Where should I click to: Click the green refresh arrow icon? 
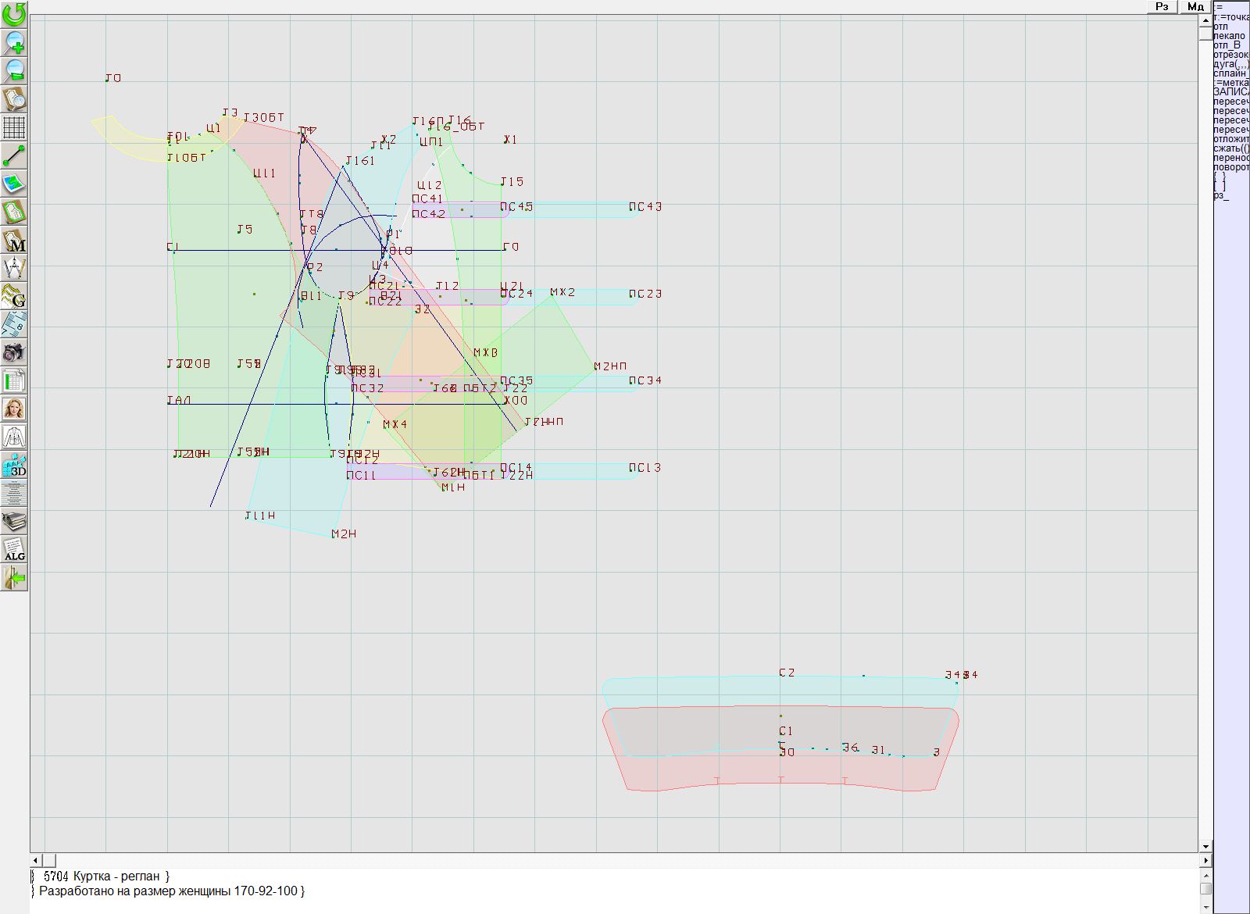click(14, 13)
